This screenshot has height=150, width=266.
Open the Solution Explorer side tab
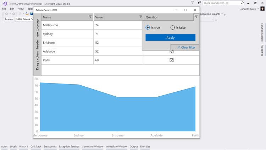262,33
